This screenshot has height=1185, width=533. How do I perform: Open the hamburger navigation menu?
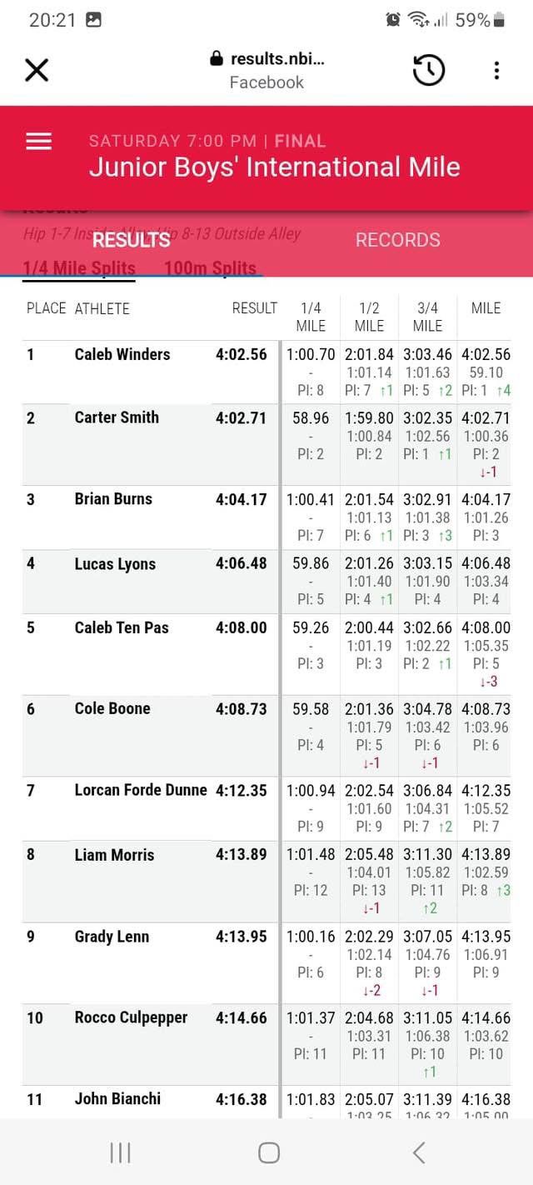point(39,142)
